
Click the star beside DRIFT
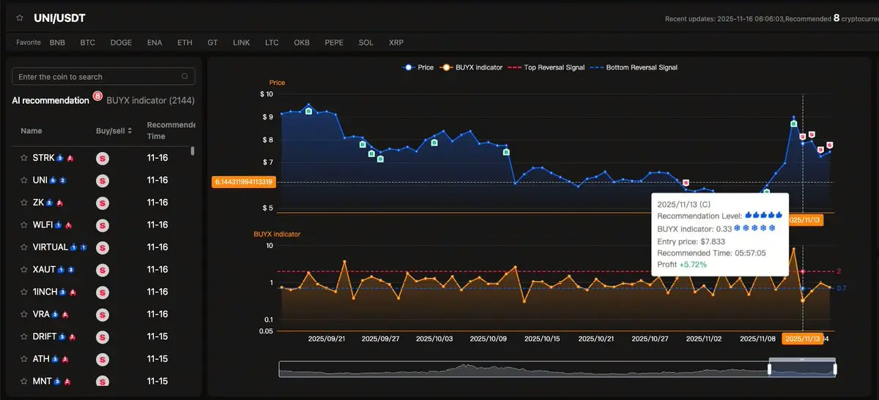24,336
